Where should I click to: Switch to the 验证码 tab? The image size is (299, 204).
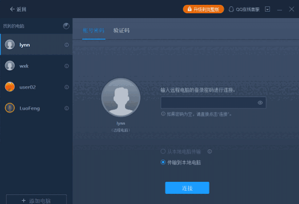(121, 30)
